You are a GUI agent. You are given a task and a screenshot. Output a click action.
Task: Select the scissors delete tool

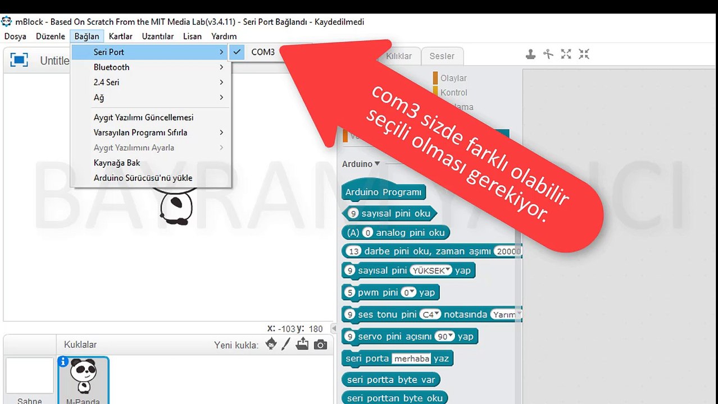click(x=548, y=54)
